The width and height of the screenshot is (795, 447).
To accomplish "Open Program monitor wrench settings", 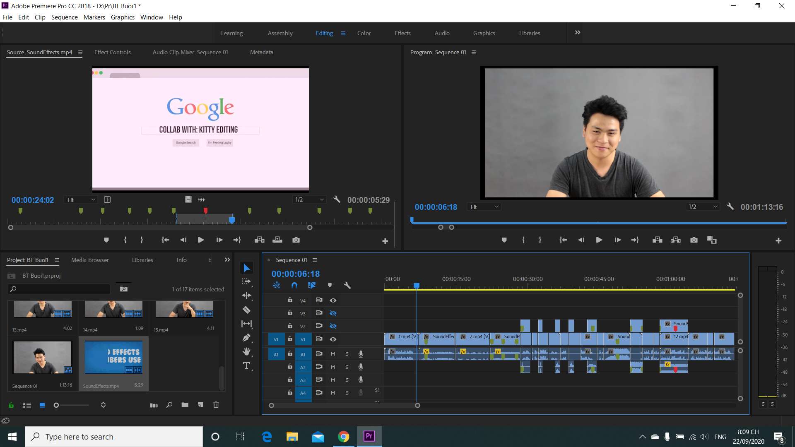I will coord(730,207).
